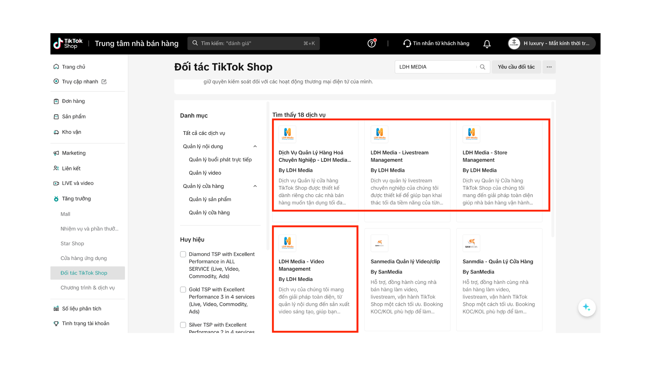Select Quản lý buổi phát trực tiếp category
Screen dimensions: 651x366
click(220, 160)
